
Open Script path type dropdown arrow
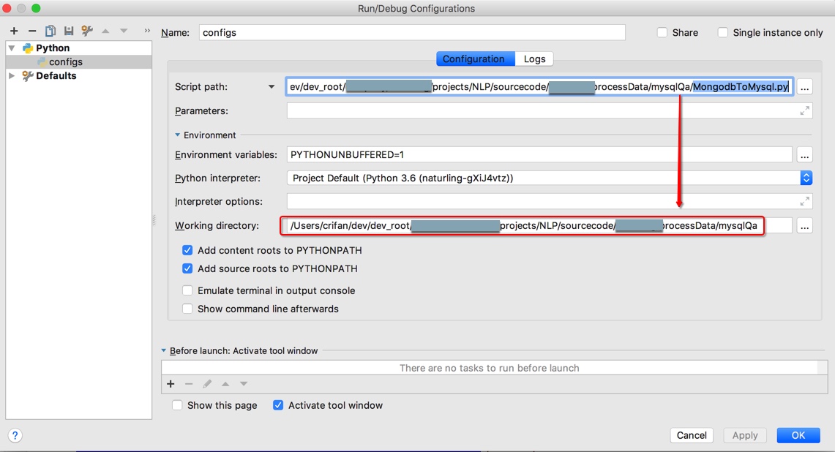[x=271, y=87]
